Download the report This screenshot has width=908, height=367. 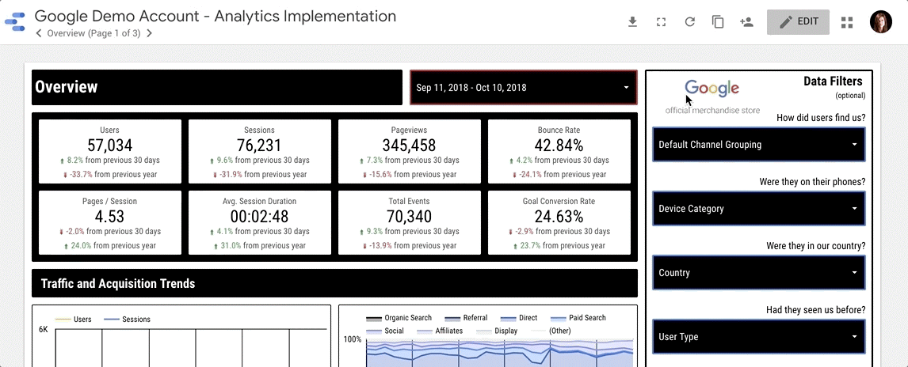[x=632, y=22]
